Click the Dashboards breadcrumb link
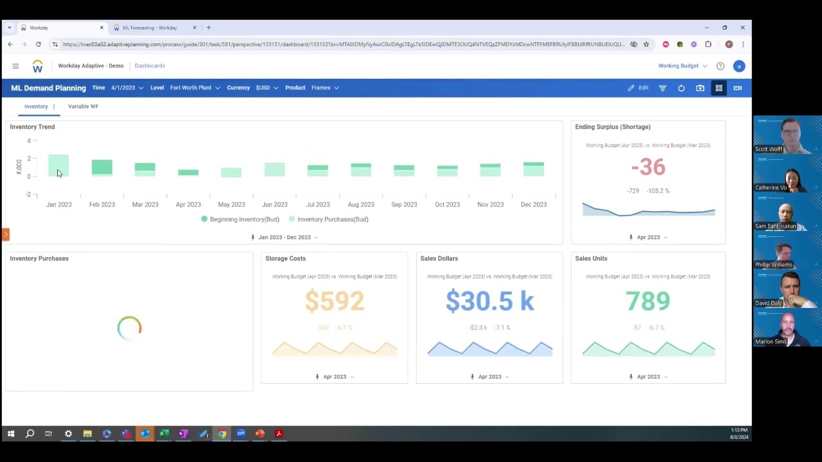This screenshot has height=462, width=822. tap(150, 66)
